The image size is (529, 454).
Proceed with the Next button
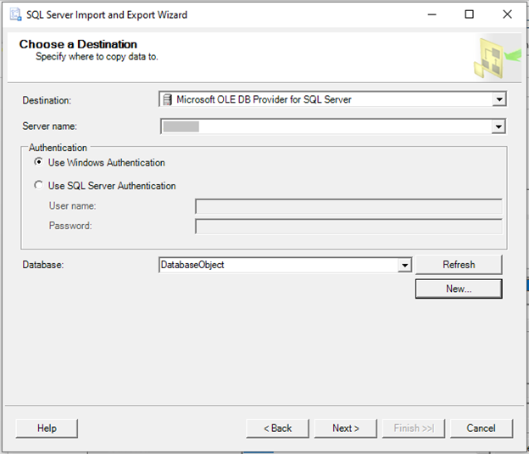click(x=345, y=429)
